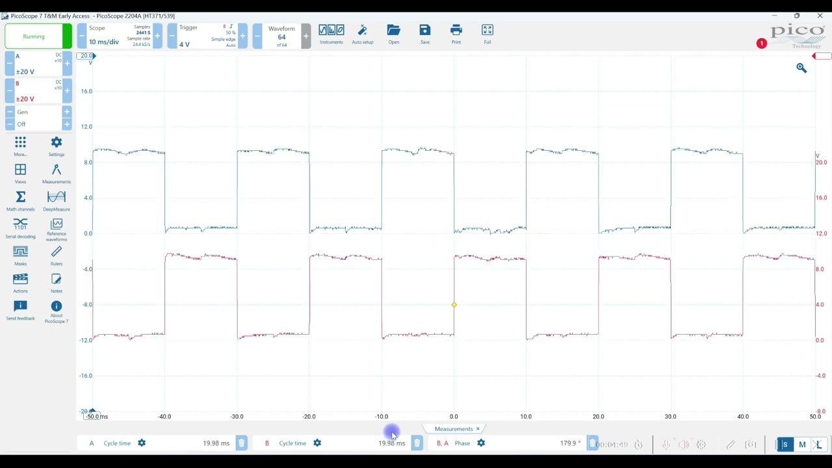Viewport: 832px width, 468px height.
Task: Click channel A 20.0 axis offset handle
Action: 87,56
